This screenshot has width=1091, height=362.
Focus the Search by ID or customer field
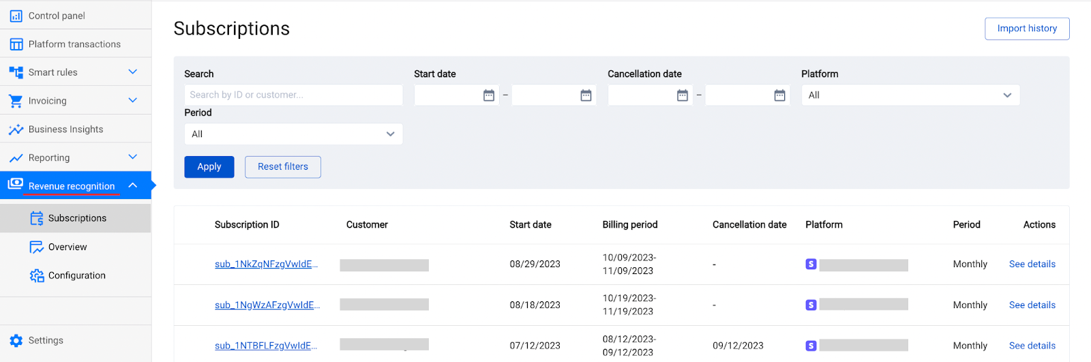click(x=293, y=95)
